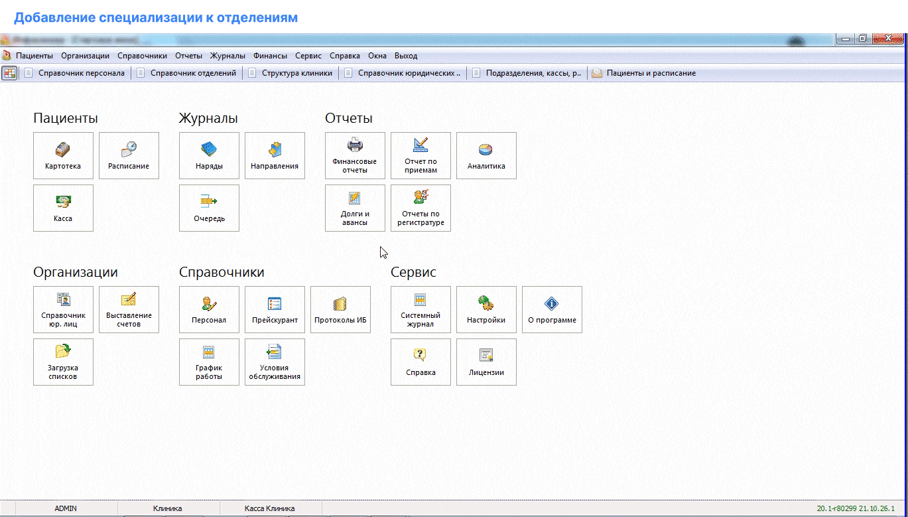Open the Финансы menu
This screenshot has height=517, width=908.
(270, 56)
